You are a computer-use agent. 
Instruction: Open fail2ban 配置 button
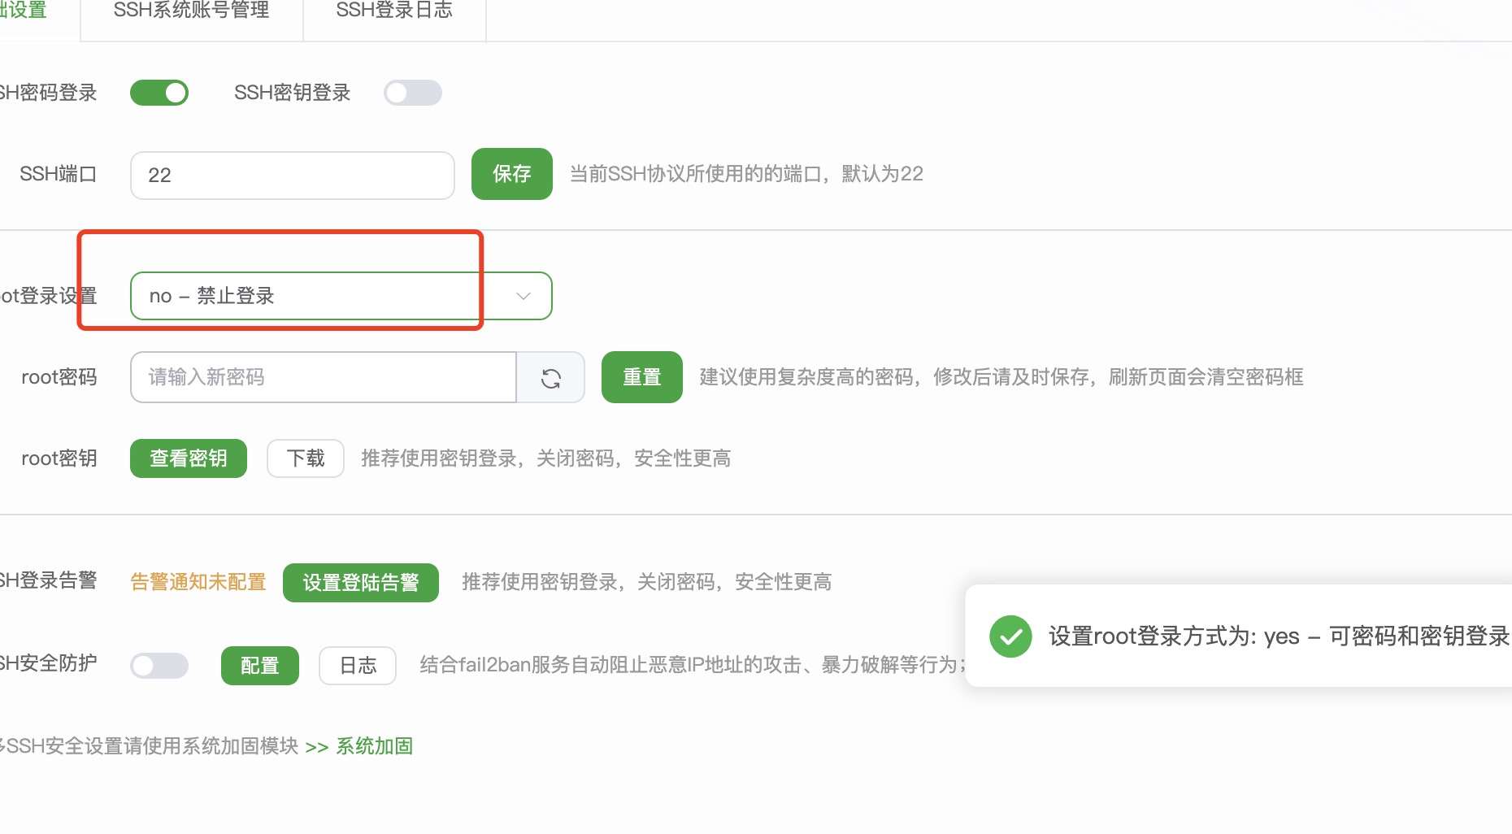click(x=260, y=666)
